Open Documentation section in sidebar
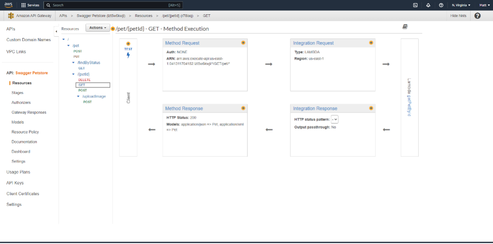The image size is (493, 244). coord(24,142)
